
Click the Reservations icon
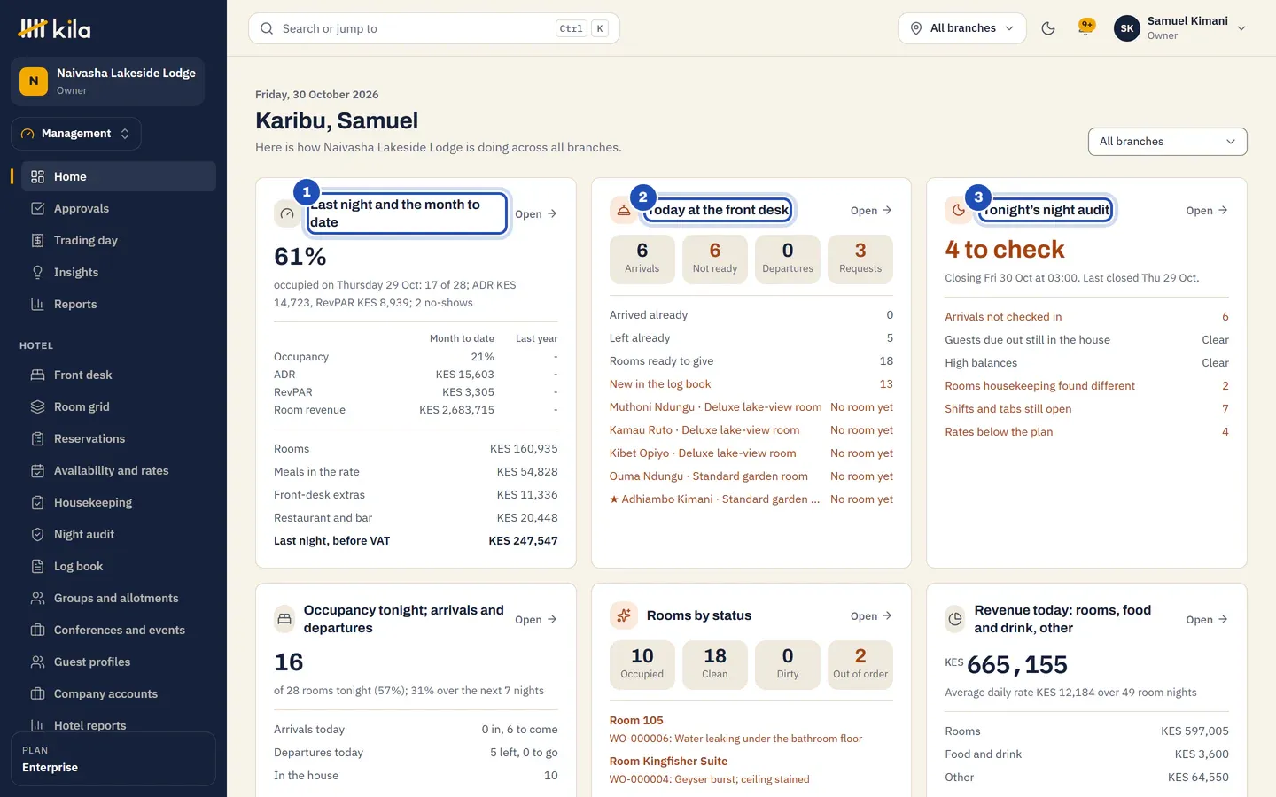pos(37,439)
